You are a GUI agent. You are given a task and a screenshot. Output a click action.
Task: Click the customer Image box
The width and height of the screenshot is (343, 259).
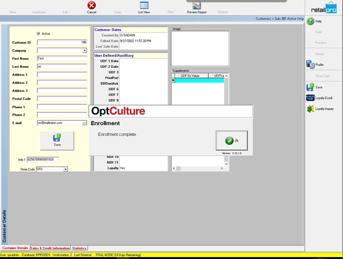tap(200, 49)
